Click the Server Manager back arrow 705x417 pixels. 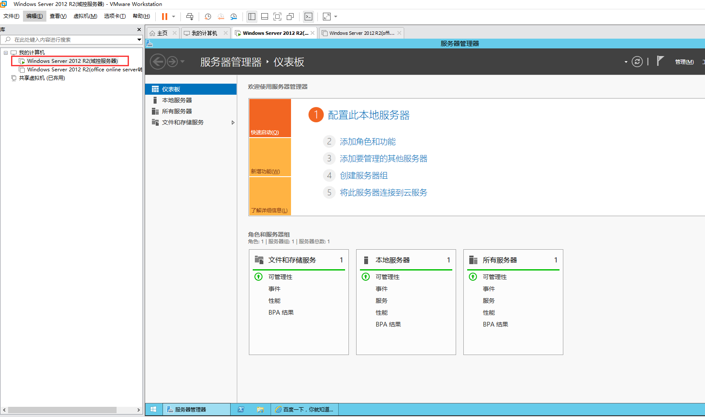158,62
